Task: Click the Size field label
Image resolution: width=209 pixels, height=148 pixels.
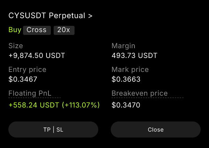Action: (16, 46)
